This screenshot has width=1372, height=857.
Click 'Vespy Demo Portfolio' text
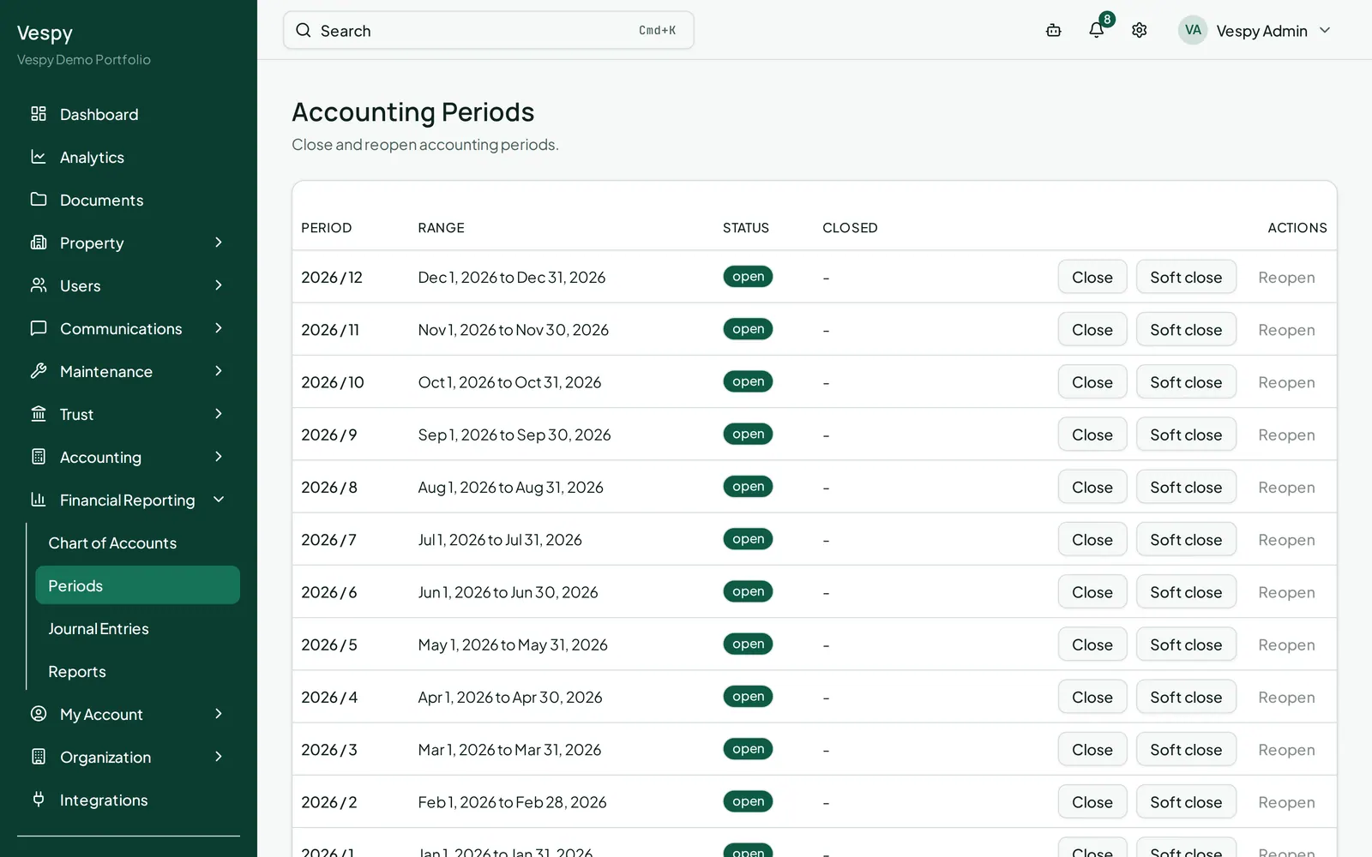point(84,60)
